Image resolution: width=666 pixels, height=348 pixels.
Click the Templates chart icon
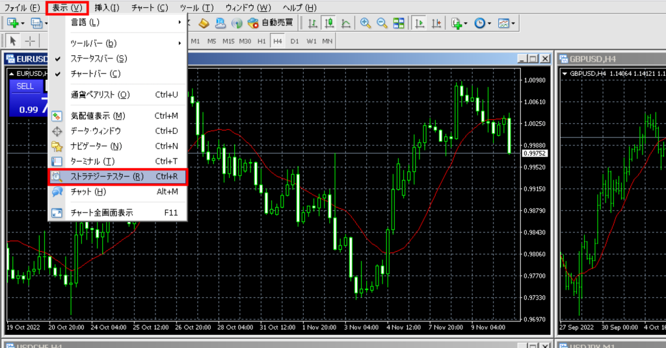coord(503,23)
